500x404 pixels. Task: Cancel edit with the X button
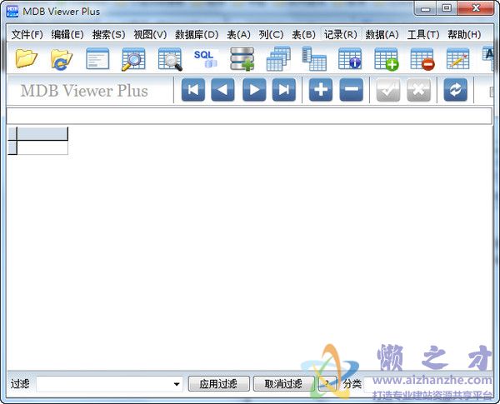(418, 90)
